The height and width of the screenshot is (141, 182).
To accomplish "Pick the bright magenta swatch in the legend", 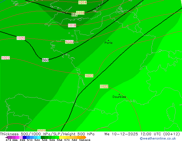I will tap(17, 137).
